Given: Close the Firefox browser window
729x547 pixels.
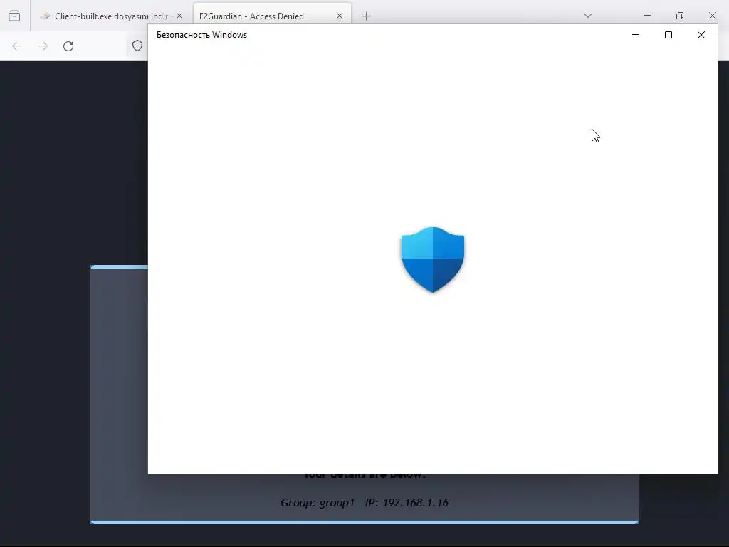Looking at the screenshot, I should click(x=712, y=16).
